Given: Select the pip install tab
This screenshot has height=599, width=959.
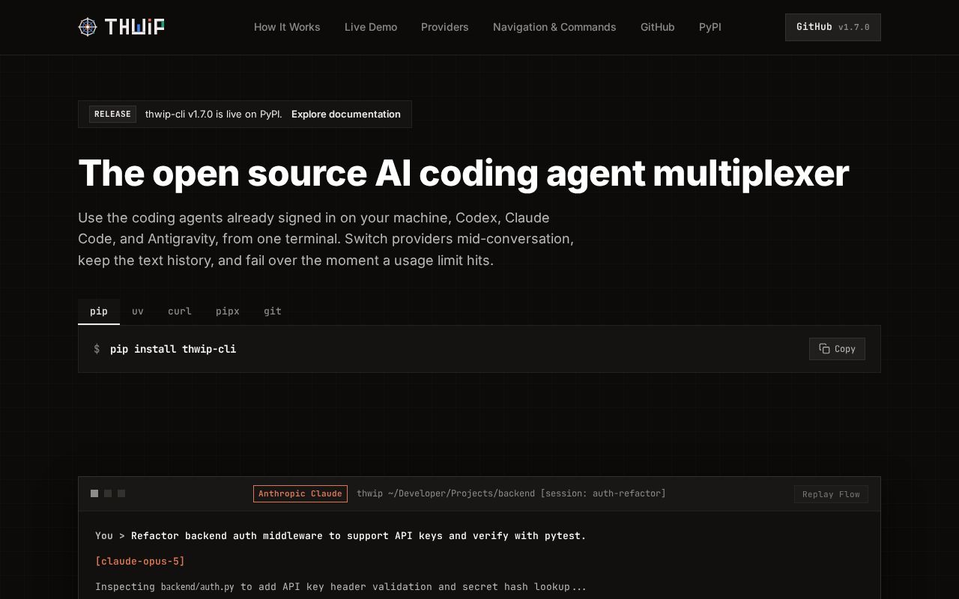Looking at the screenshot, I should tap(99, 311).
